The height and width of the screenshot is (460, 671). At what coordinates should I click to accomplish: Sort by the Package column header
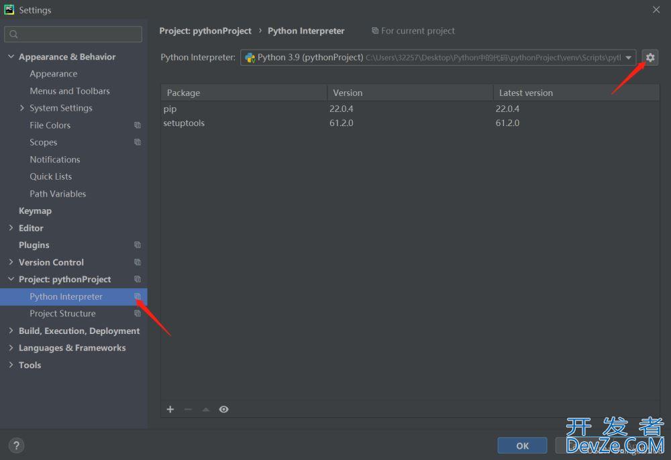[x=244, y=93]
